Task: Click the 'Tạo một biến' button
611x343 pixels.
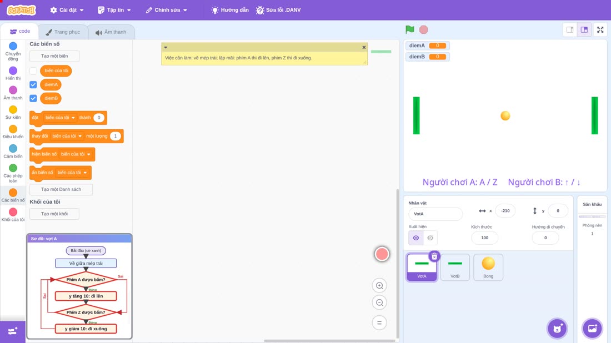Action: (54, 56)
